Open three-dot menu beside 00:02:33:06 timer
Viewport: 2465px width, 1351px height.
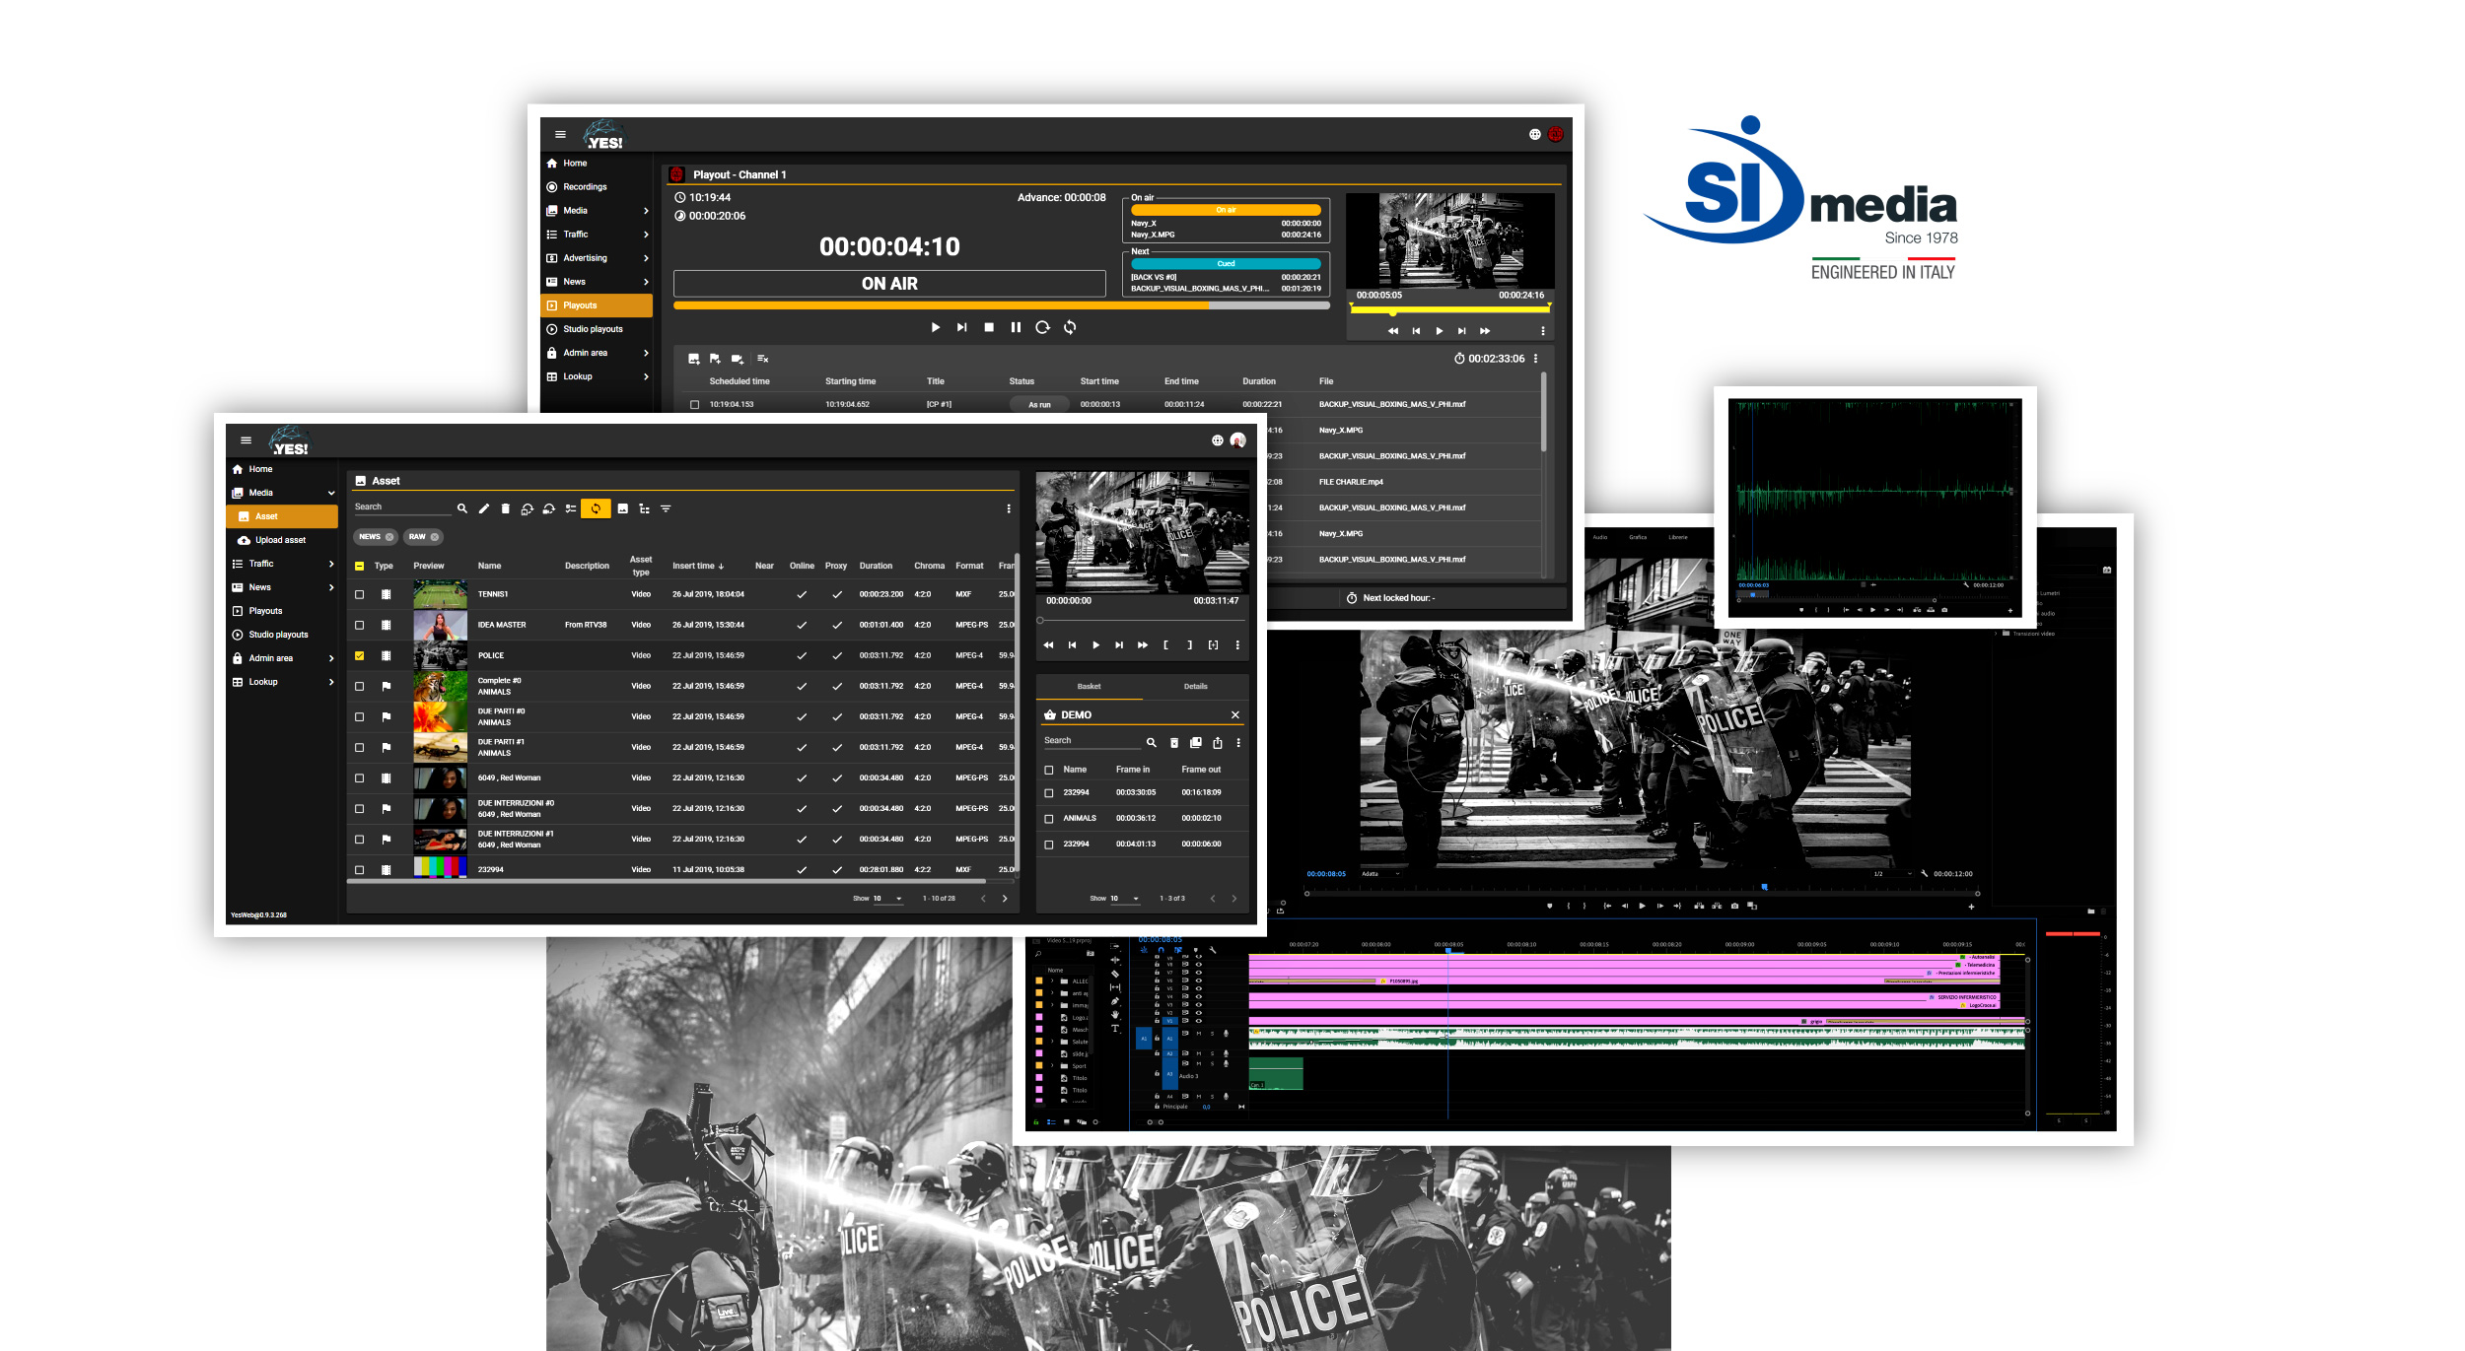(x=1535, y=359)
